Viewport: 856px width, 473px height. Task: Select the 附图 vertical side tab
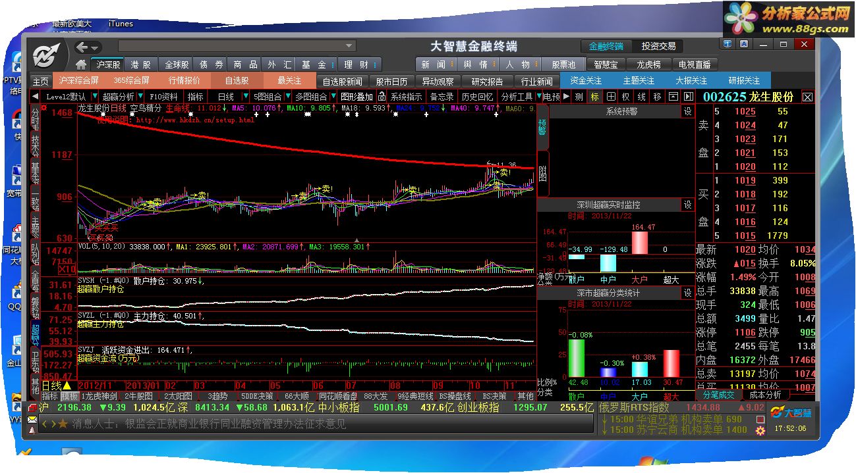pyautogui.click(x=542, y=174)
